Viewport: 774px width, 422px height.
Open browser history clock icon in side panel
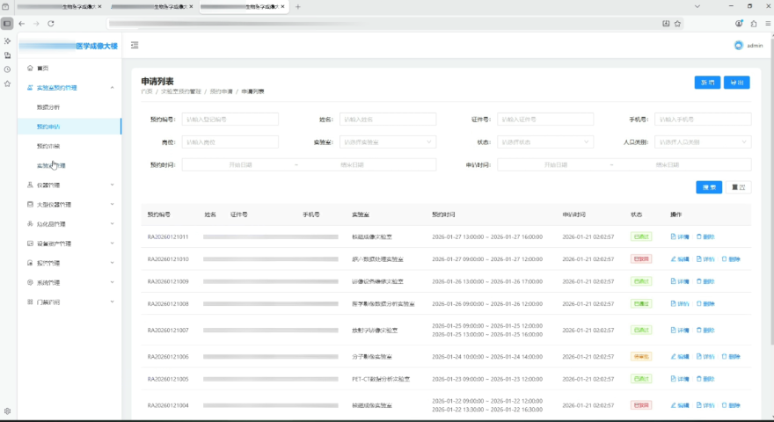click(x=7, y=69)
